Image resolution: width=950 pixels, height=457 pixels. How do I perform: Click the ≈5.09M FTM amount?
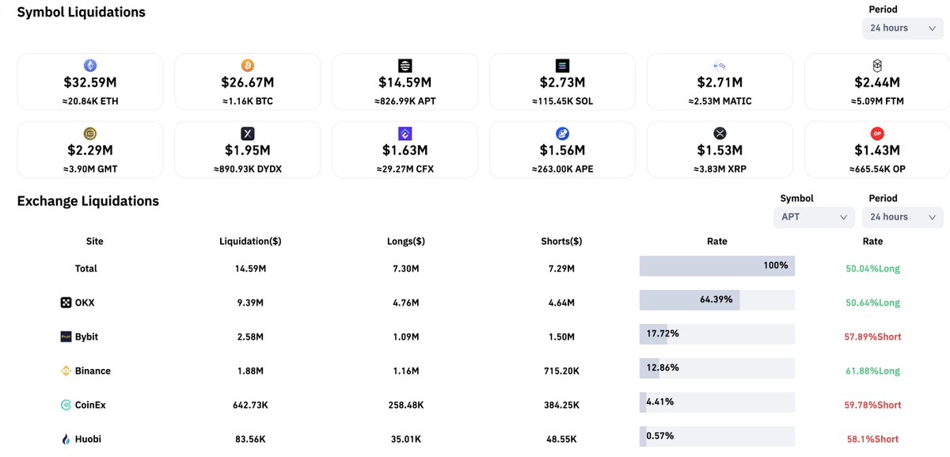877,101
